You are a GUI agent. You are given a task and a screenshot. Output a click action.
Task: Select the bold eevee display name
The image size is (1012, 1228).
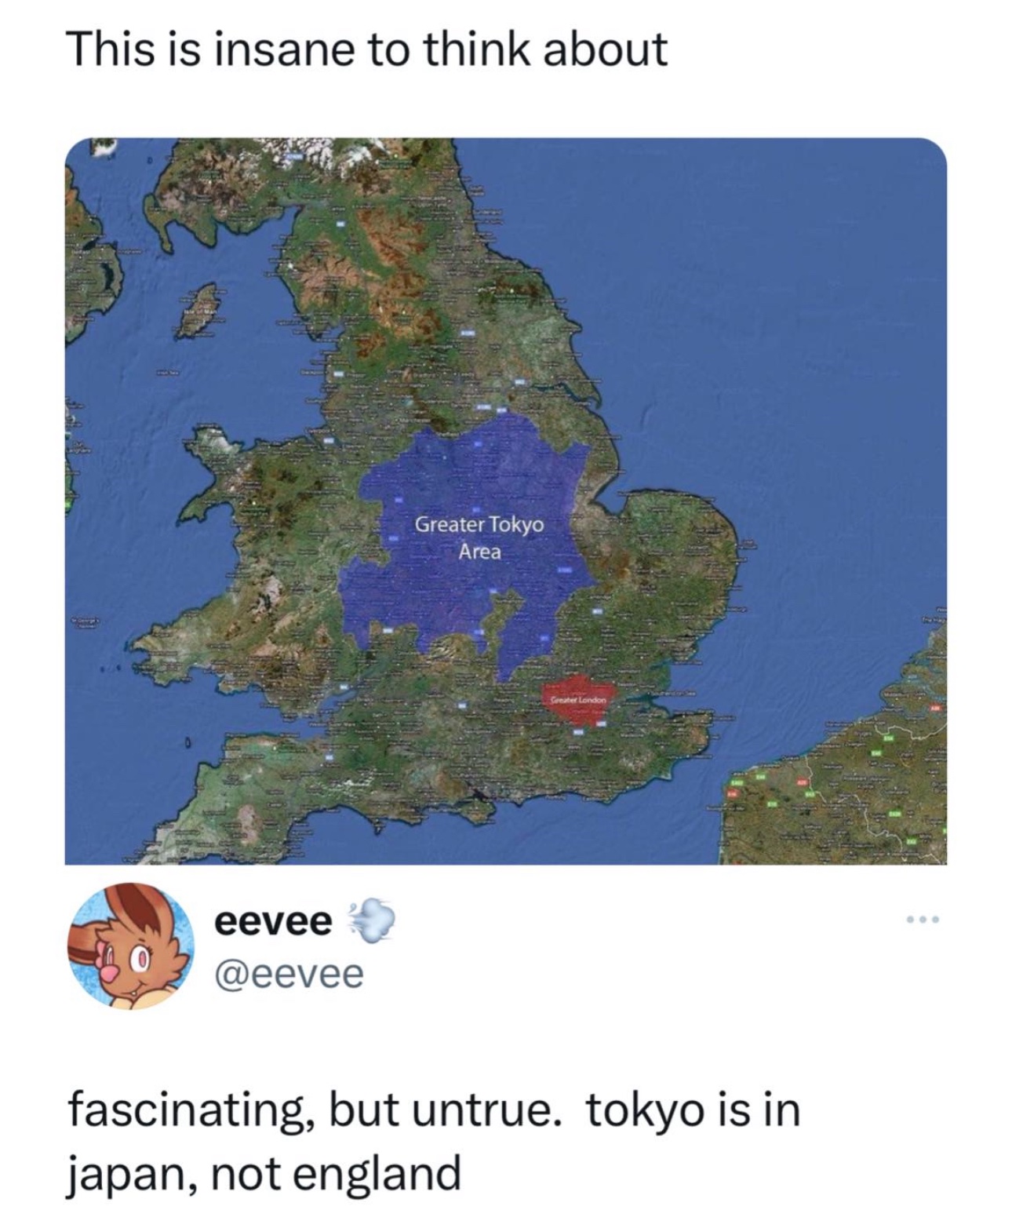[x=274, y=923]
